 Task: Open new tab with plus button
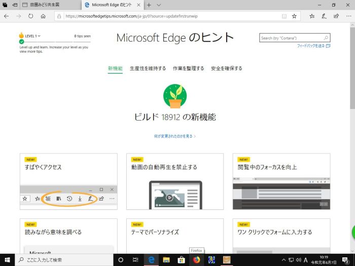[149, 5]
